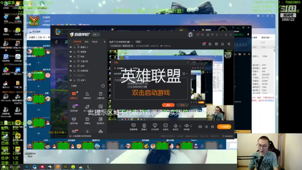
Task: Mute the 扬声器 speaker
Action: tap(186, 126)
